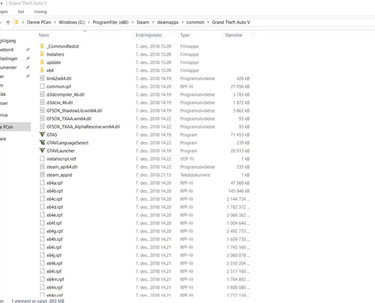This screenshot has height=303, width=375.
Task: Select the file x64c.rpf
Action: coord(55,199)
